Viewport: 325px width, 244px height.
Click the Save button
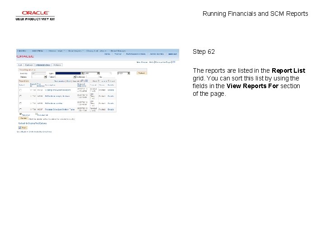click(x=23, y=127)
